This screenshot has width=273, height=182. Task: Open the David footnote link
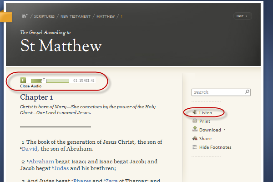(x=30, y=149)
